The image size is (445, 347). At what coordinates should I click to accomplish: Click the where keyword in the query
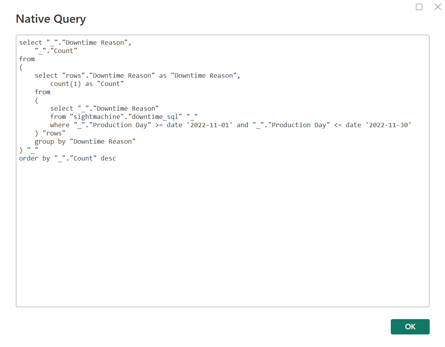(60, 125)
